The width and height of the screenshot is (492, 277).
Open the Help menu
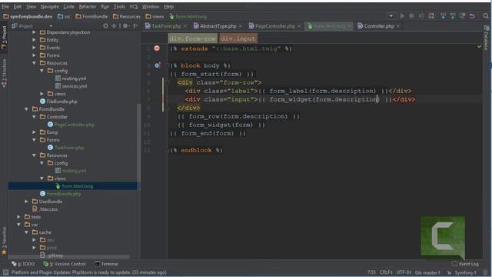click(169, 6)
